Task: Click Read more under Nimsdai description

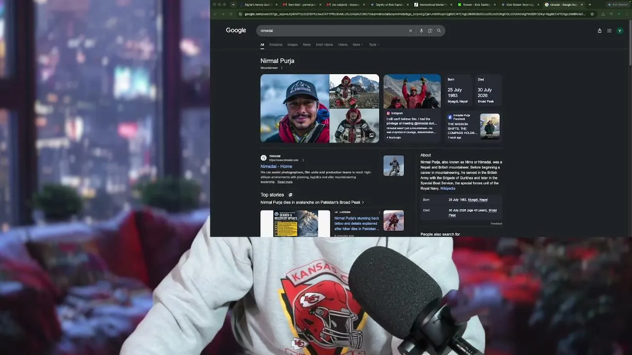Action: click(x=285, y=182)
